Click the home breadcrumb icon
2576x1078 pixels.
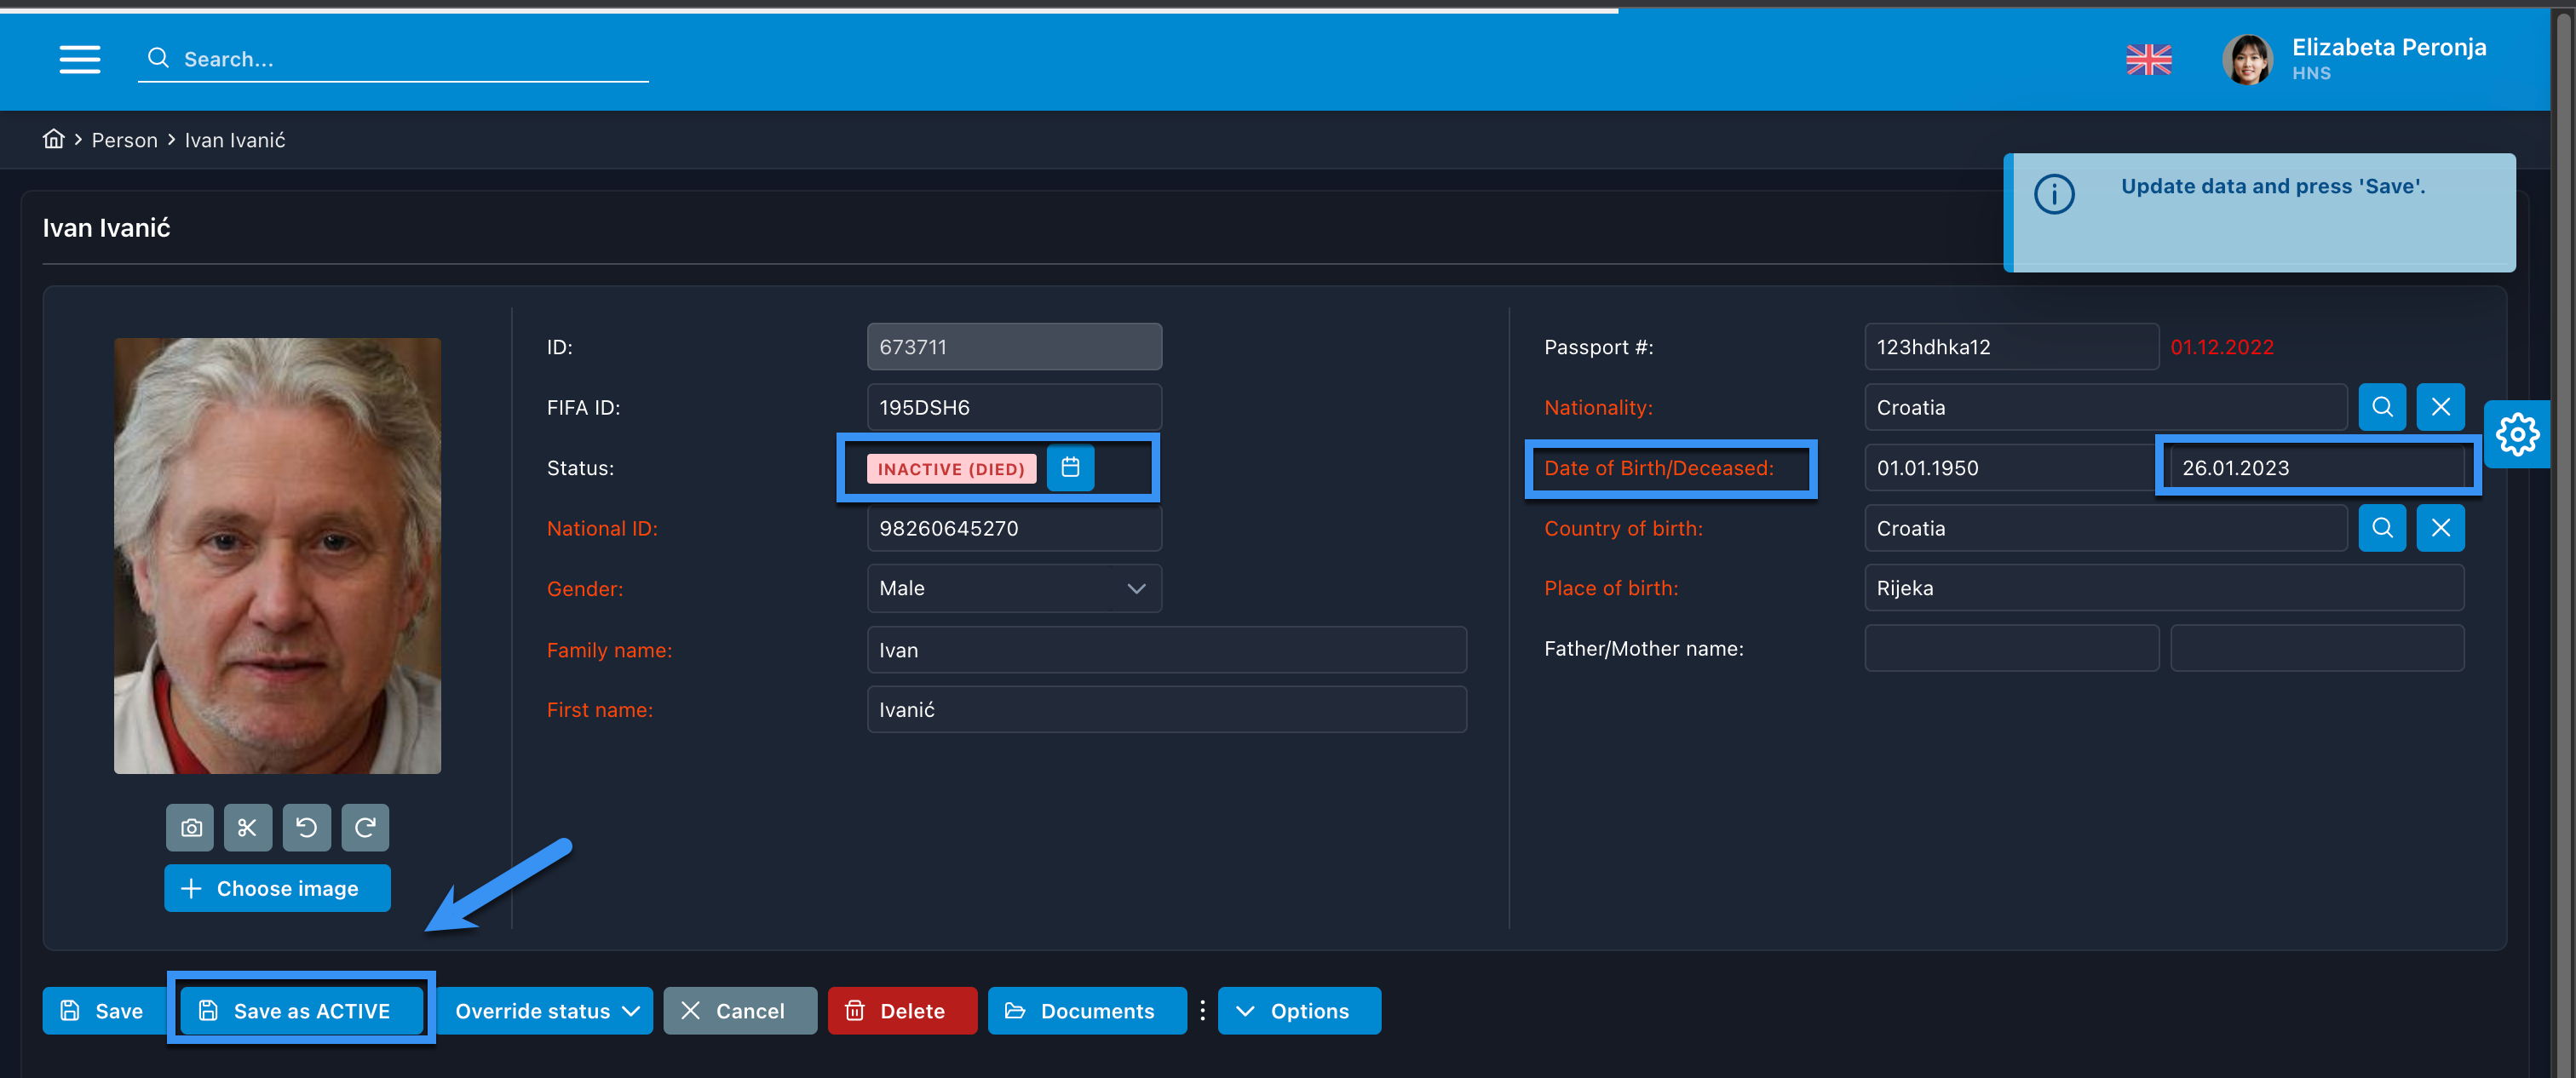pyautogui.click(x=53, y=139)
